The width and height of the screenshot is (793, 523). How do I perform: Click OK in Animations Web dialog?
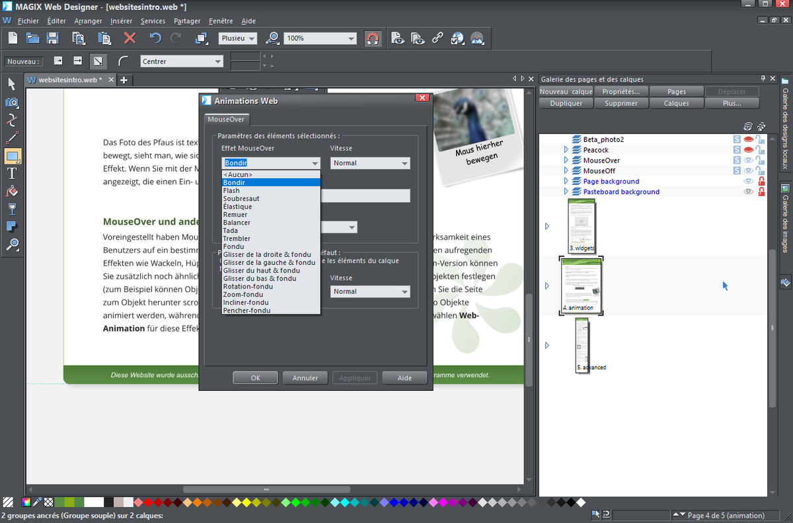[255, 378]
